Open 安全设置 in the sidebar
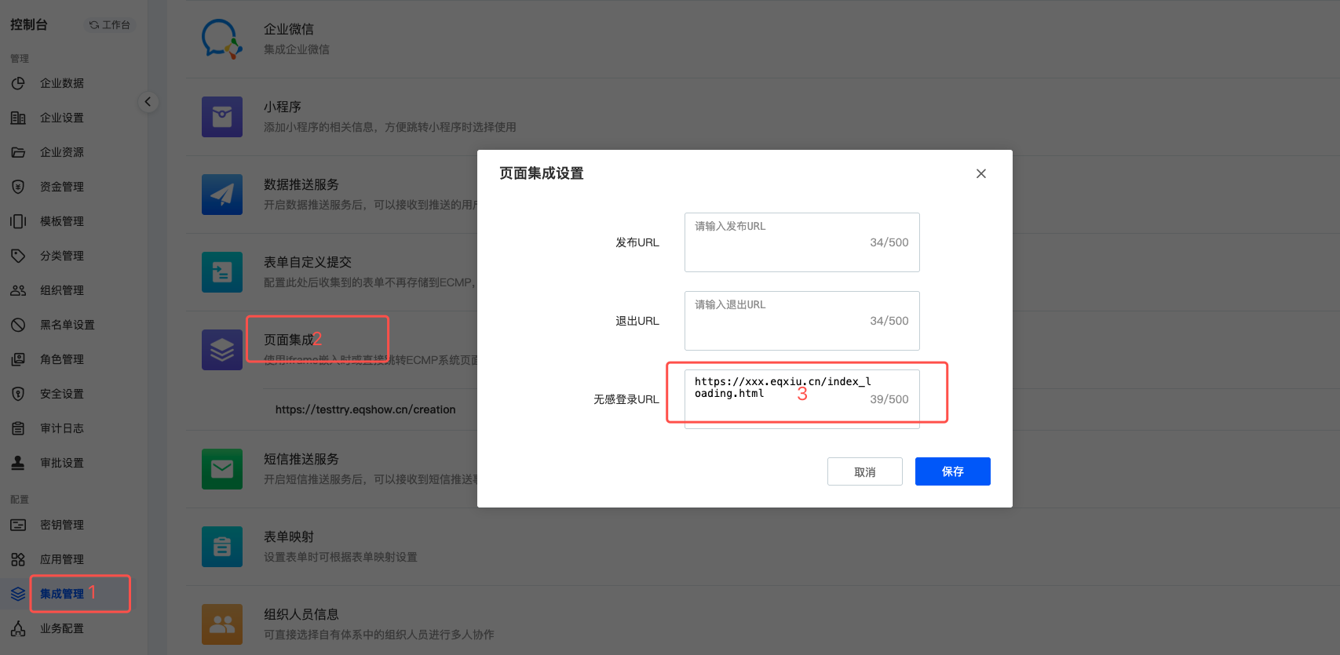The image size is (1340, 655). (x=61, y=394)
